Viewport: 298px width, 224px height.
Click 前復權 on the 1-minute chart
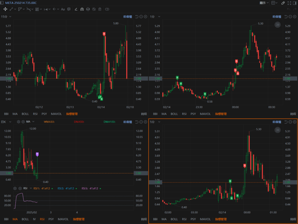pyautogui.click(x=277, y=17)
